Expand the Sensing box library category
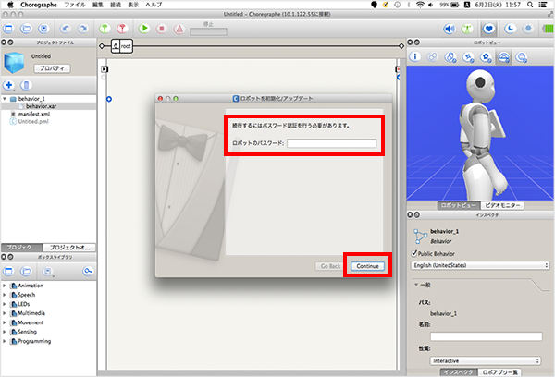Screen dimensions: 555x377 [5, 332]
